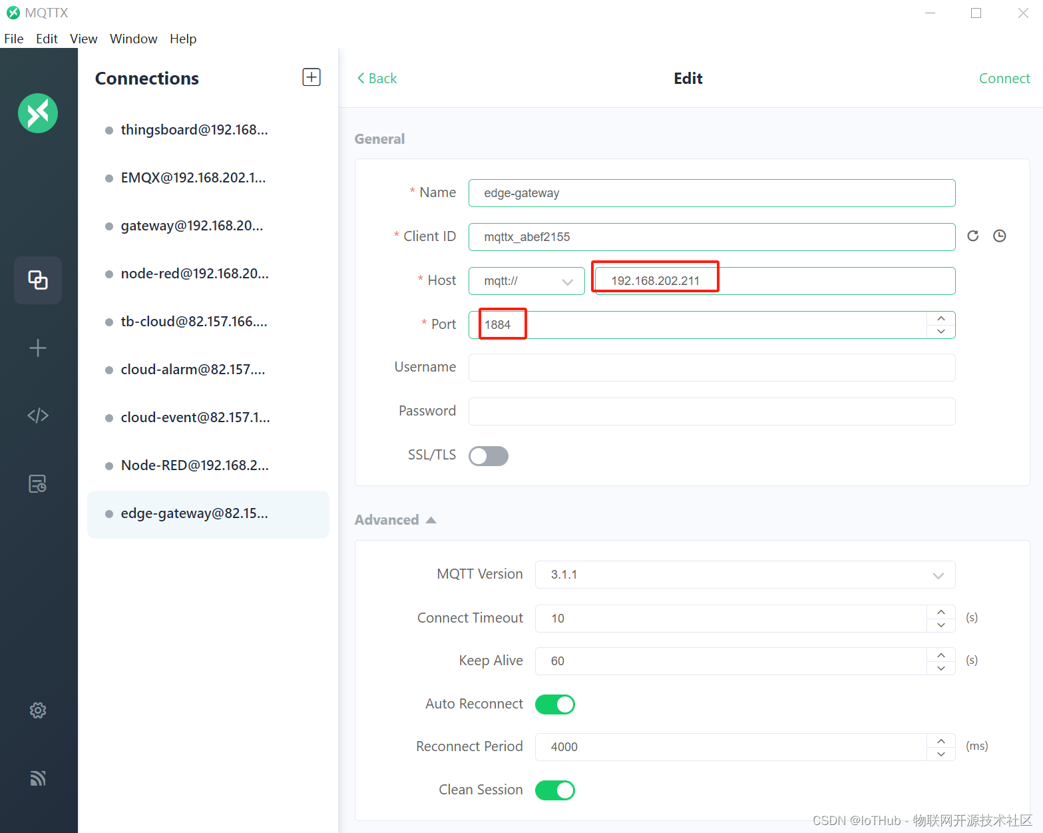Open the Settings gear icon in sidebar
The width and height of the screenshot is (1043, 833).
pyautogui.click(x=38, y=710)
